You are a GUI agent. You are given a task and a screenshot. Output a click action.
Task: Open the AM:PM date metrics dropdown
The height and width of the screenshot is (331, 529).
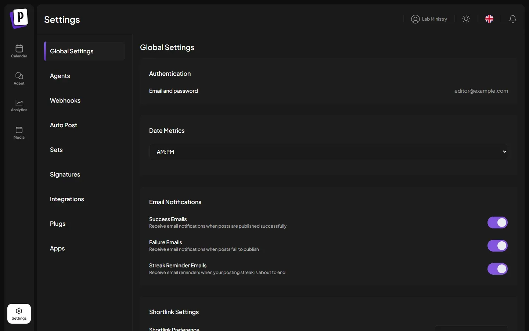coord(328,152)
